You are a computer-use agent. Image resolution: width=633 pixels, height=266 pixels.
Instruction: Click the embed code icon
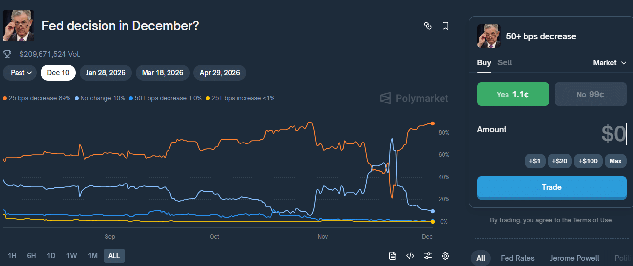(x=410, y=256)
